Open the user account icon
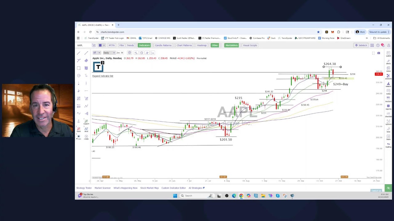This screenshot has height=221, width=394. tap(388, 45)
